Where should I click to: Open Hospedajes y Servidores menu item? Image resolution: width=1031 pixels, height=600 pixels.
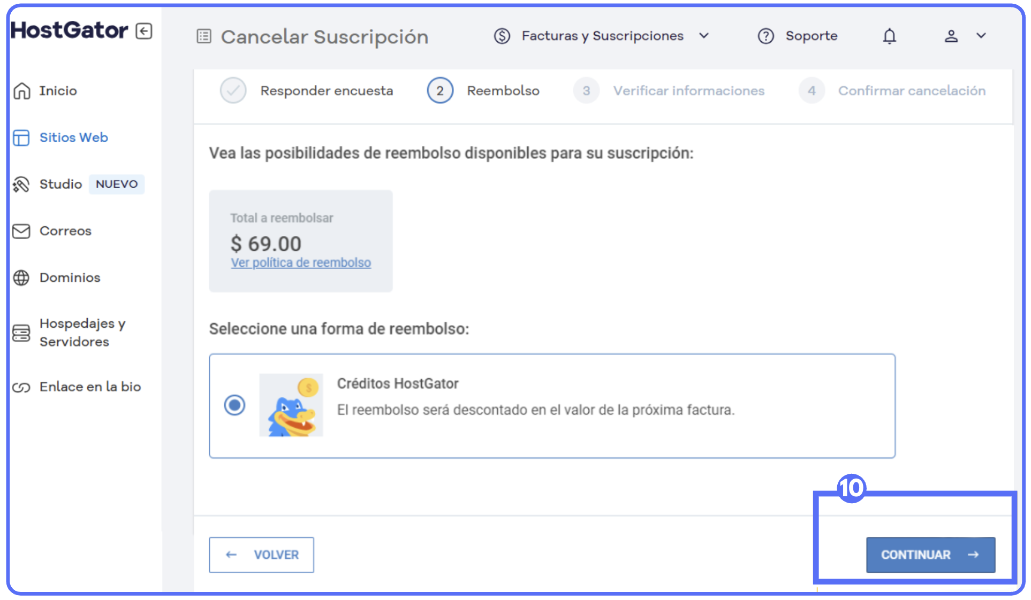pos(82,333)
